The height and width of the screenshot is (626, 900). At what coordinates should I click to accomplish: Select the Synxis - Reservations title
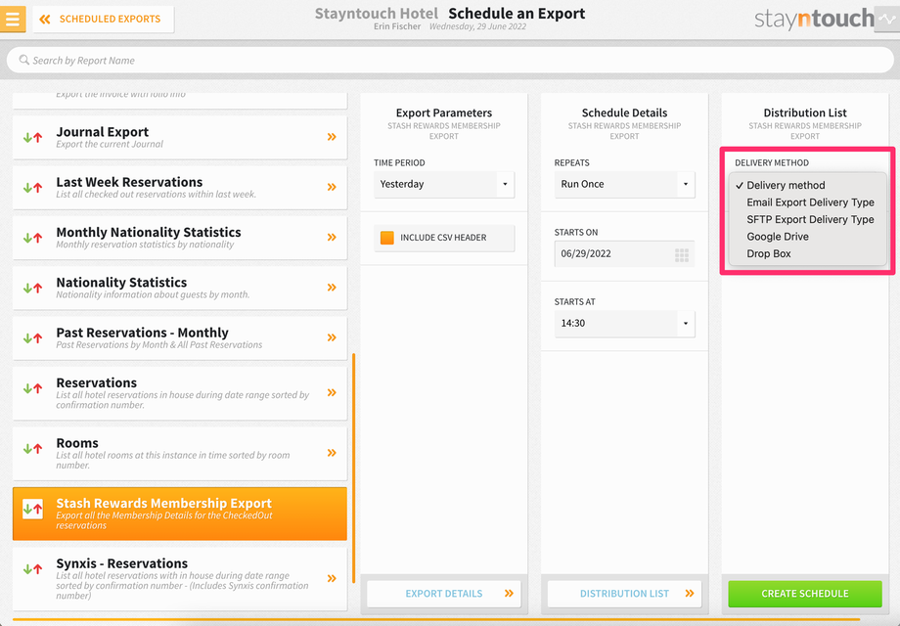(121, 563)
